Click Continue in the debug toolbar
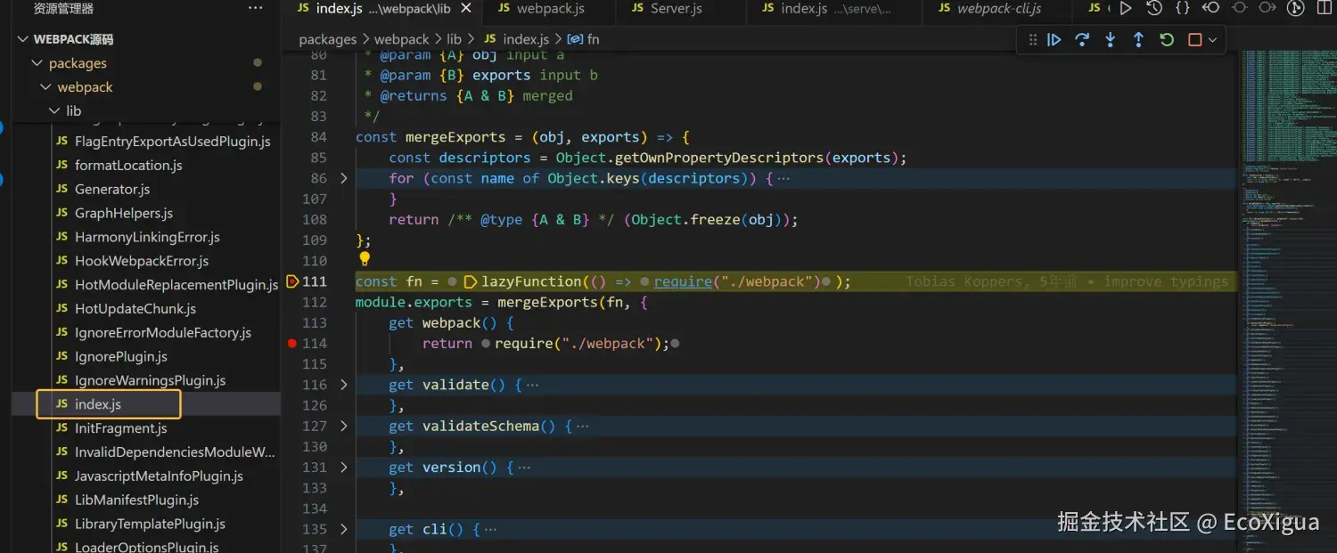 (1054, 40)
